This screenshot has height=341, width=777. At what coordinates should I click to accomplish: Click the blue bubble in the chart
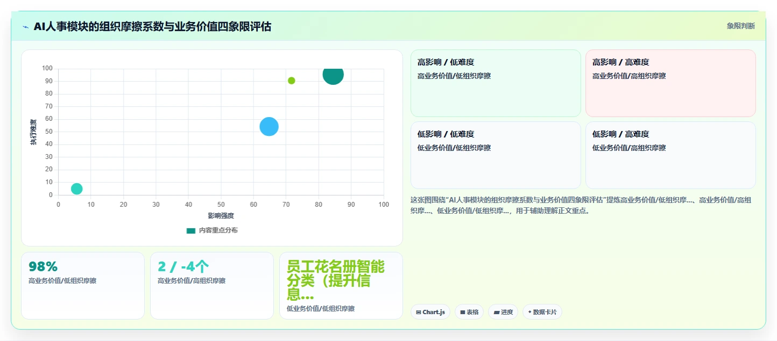coord(269,127)
